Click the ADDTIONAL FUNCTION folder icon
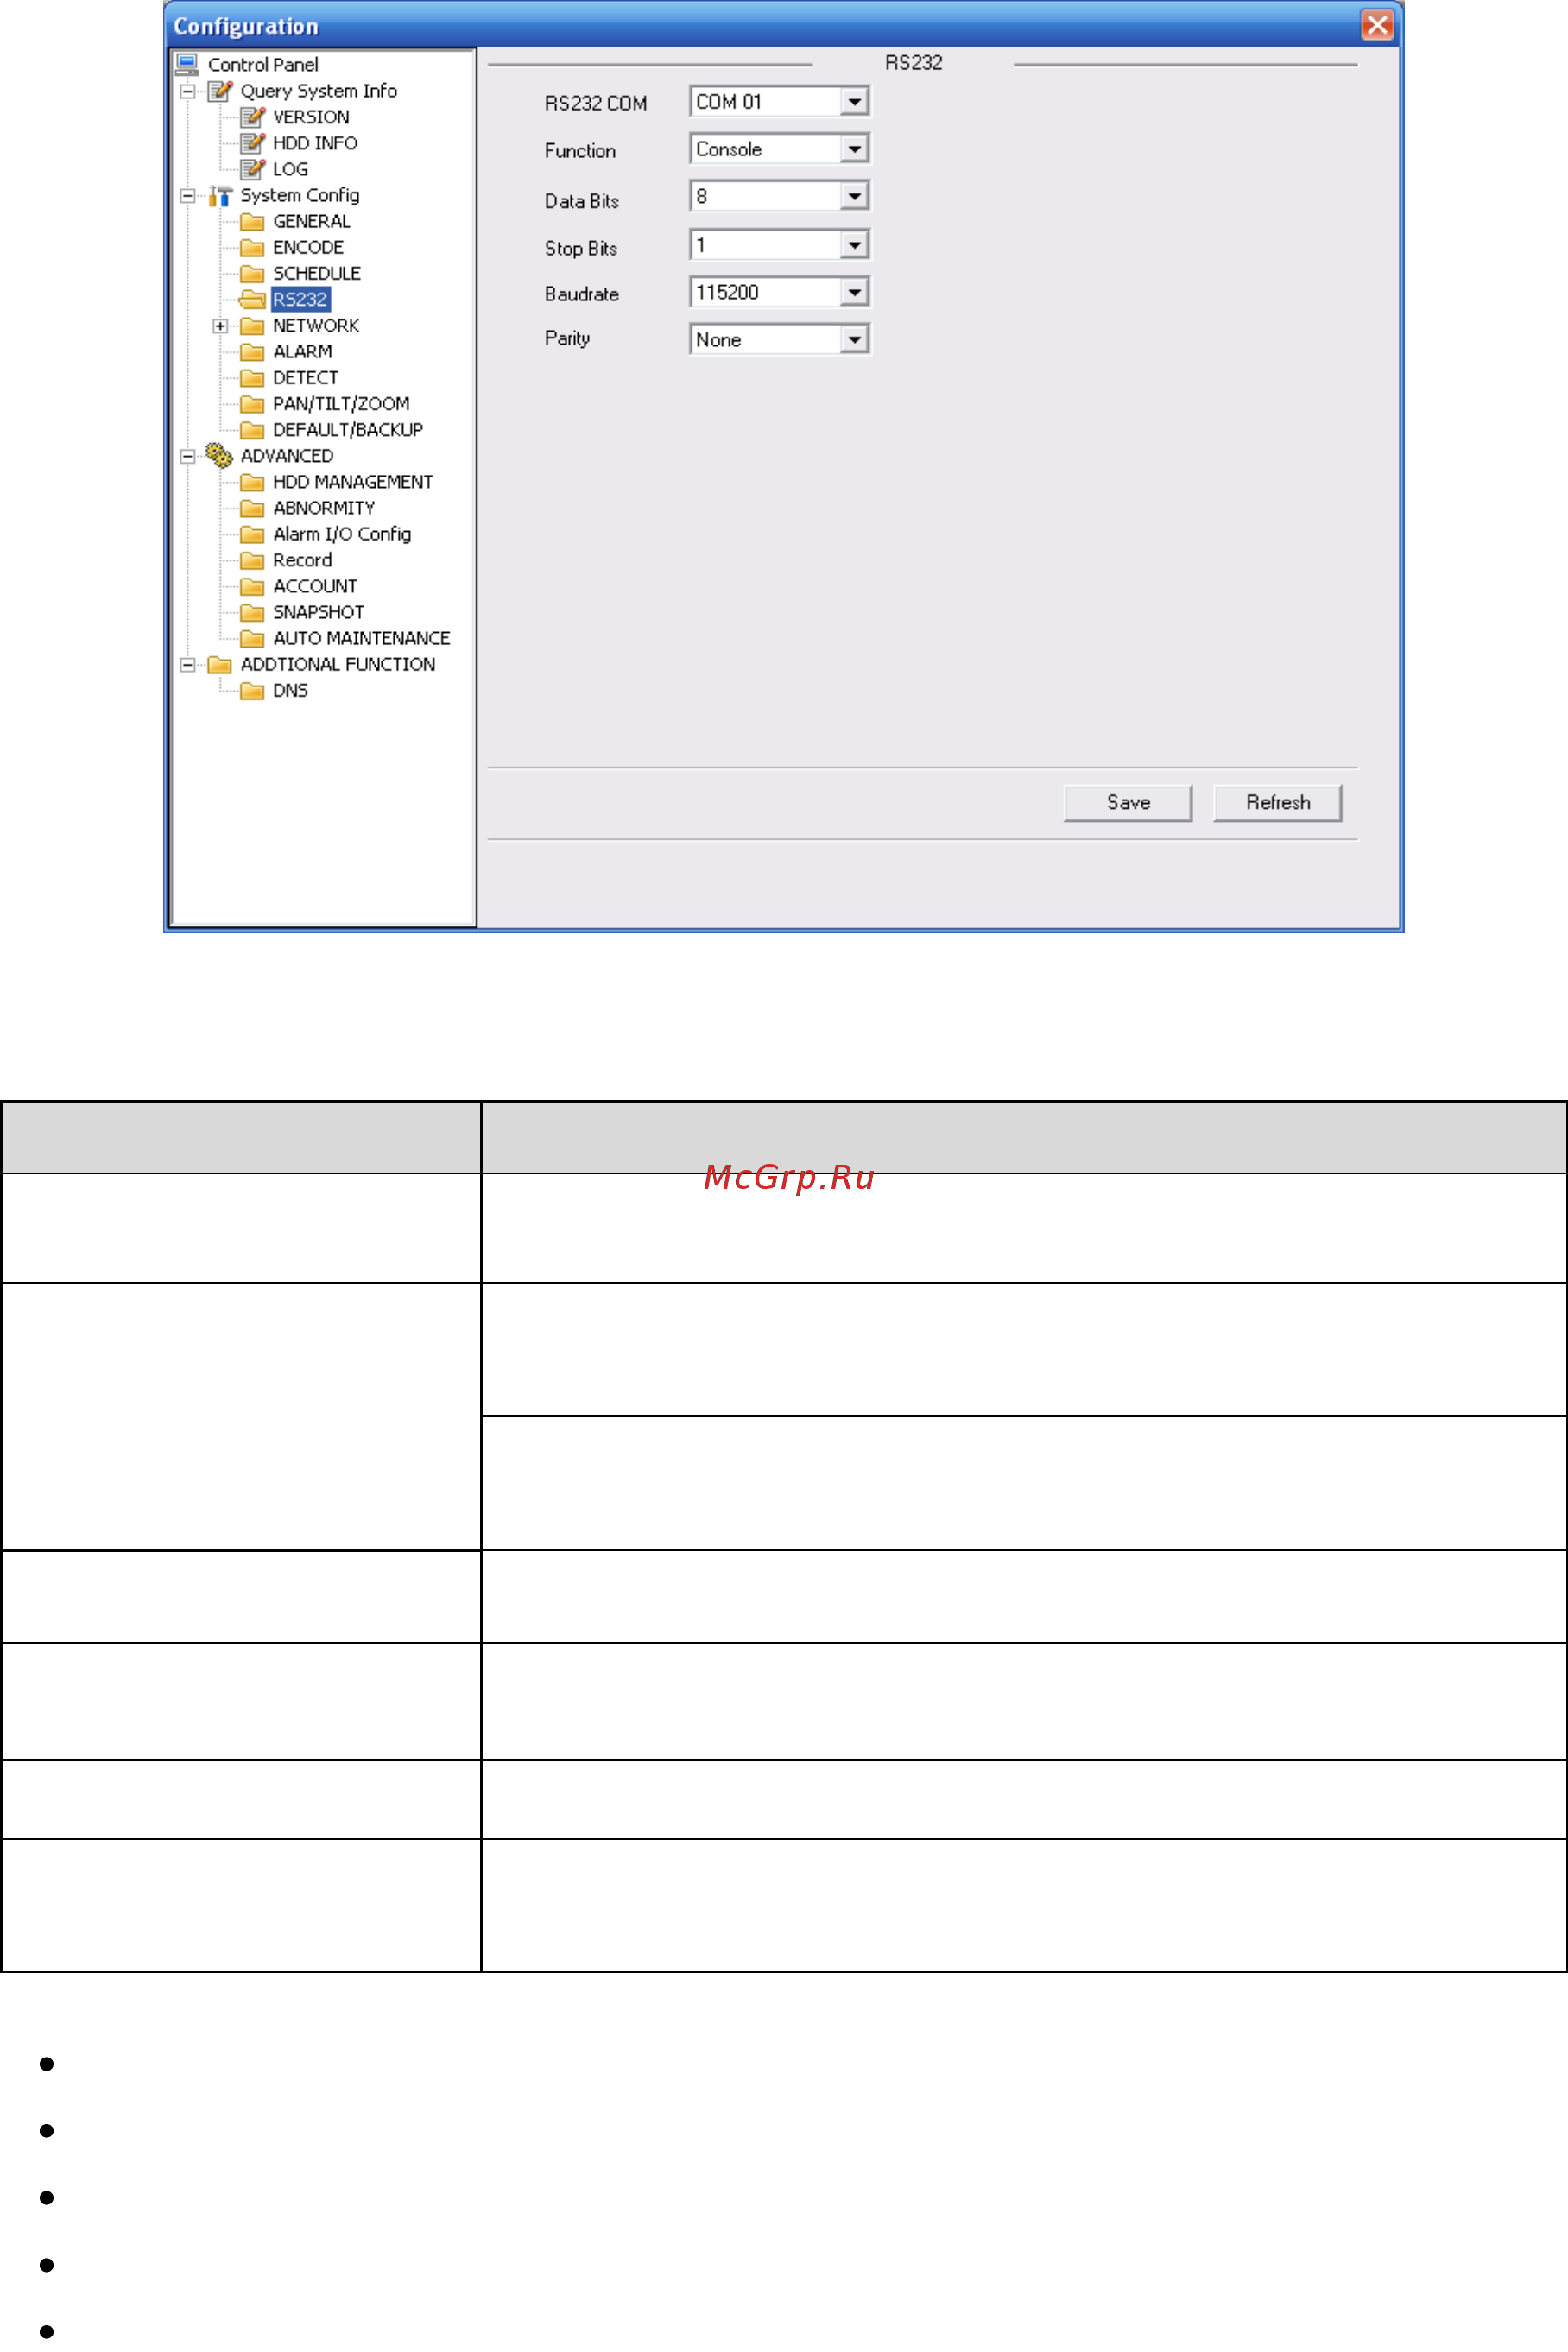The image size is (1568, 2352). coord(220,664)
